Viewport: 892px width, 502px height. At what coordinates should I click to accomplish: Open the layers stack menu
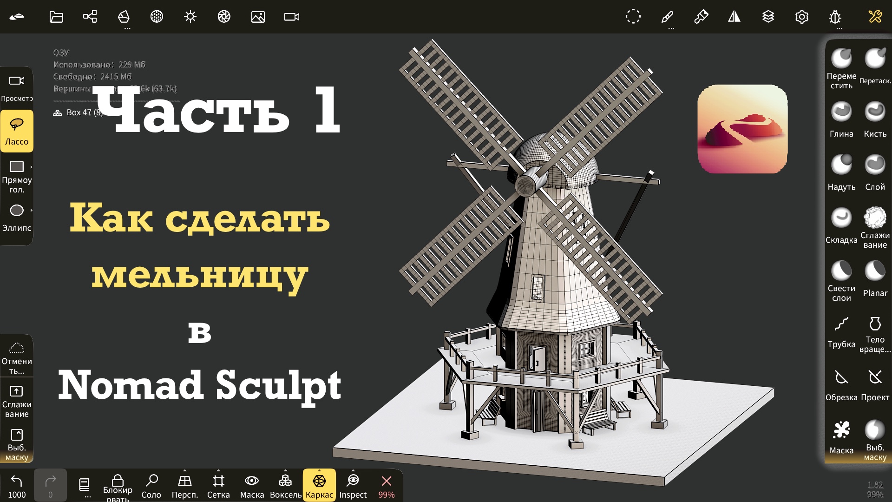[768, 17]
